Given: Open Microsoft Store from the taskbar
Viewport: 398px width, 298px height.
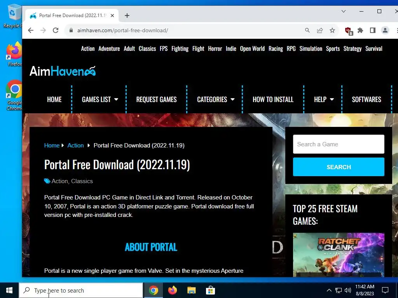Looking at the screenshot, I should (210, 290).
